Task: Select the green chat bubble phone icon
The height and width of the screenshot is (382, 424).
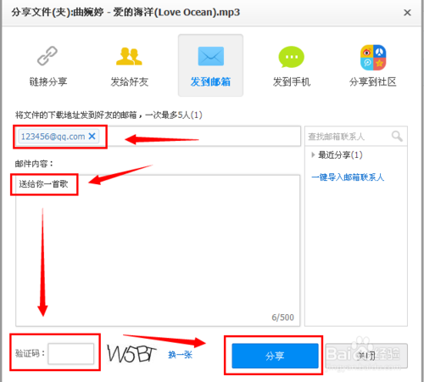Action: coord(292,57)
